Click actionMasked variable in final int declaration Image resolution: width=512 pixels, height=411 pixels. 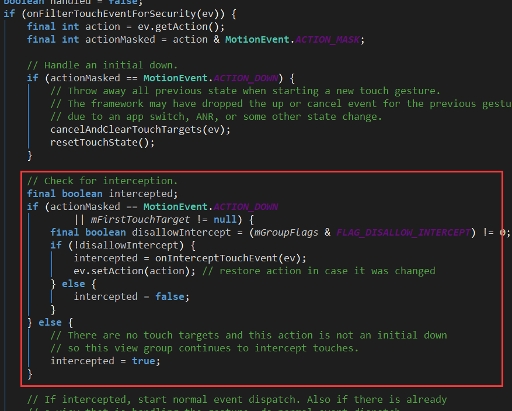tap(120, 40)
